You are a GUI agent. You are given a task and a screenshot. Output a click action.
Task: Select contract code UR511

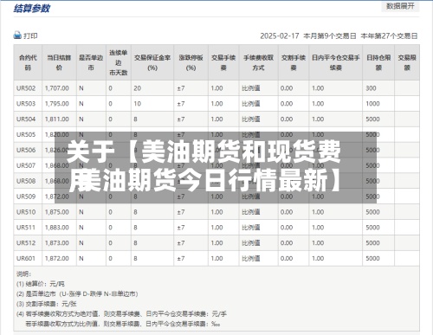pos(26,228)
